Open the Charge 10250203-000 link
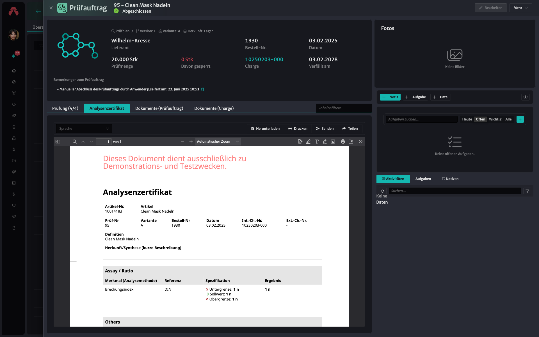The image size is (539, 337). [264, 60]
